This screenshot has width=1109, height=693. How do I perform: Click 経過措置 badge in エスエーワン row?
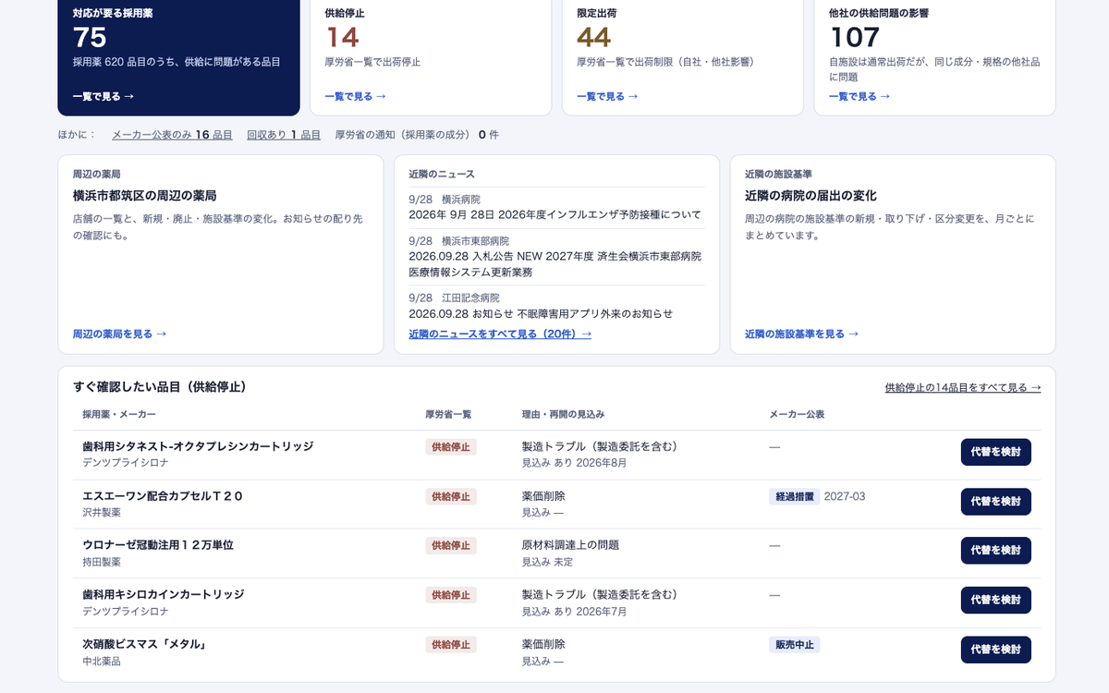coord(794,496)
